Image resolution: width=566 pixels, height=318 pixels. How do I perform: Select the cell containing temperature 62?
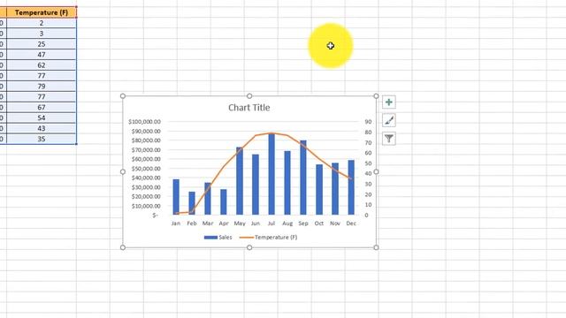pos(42,64)
